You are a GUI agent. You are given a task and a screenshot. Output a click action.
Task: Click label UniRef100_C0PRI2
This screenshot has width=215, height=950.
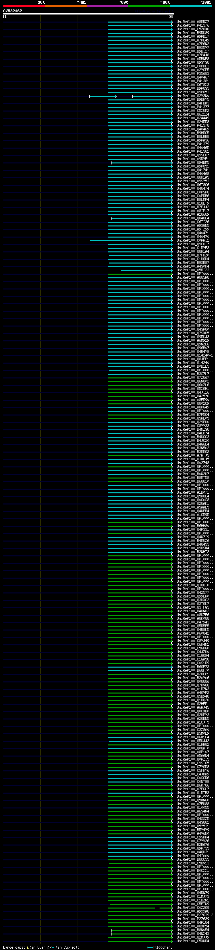[x=192, y=241]
